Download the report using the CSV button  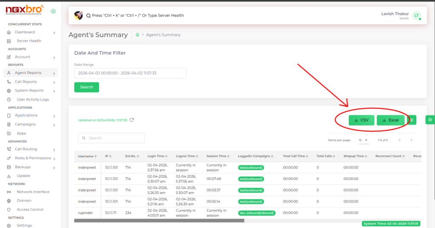click(x=361, y=120)
